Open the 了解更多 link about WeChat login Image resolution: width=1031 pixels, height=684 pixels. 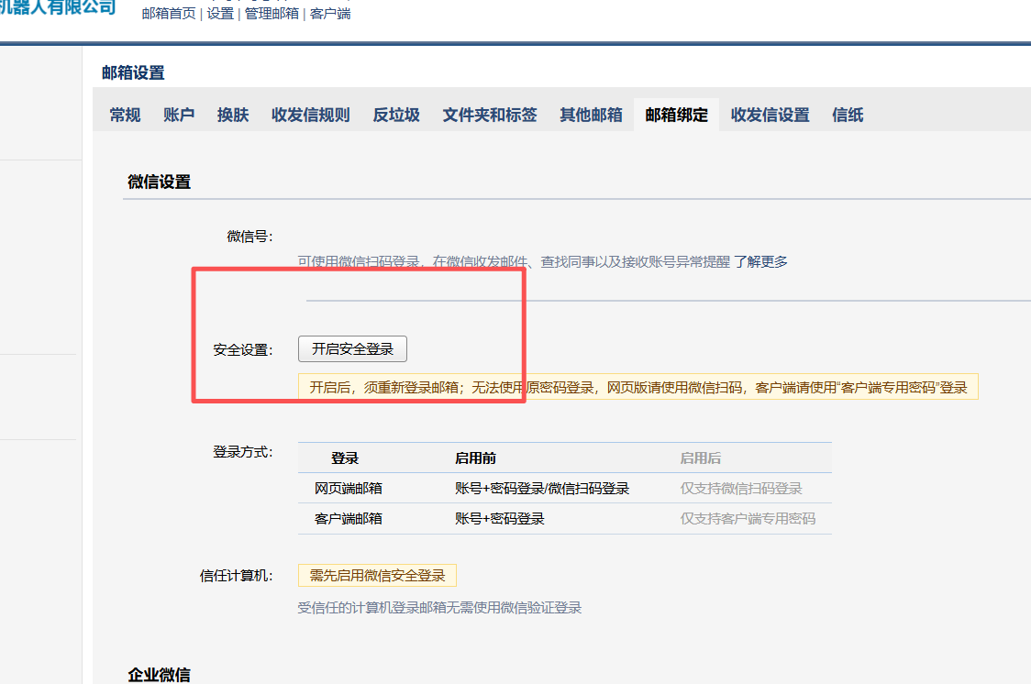click(x=761, y=261)
